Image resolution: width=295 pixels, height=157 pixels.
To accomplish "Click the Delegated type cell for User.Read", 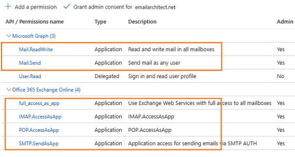I will click(107, 76).
